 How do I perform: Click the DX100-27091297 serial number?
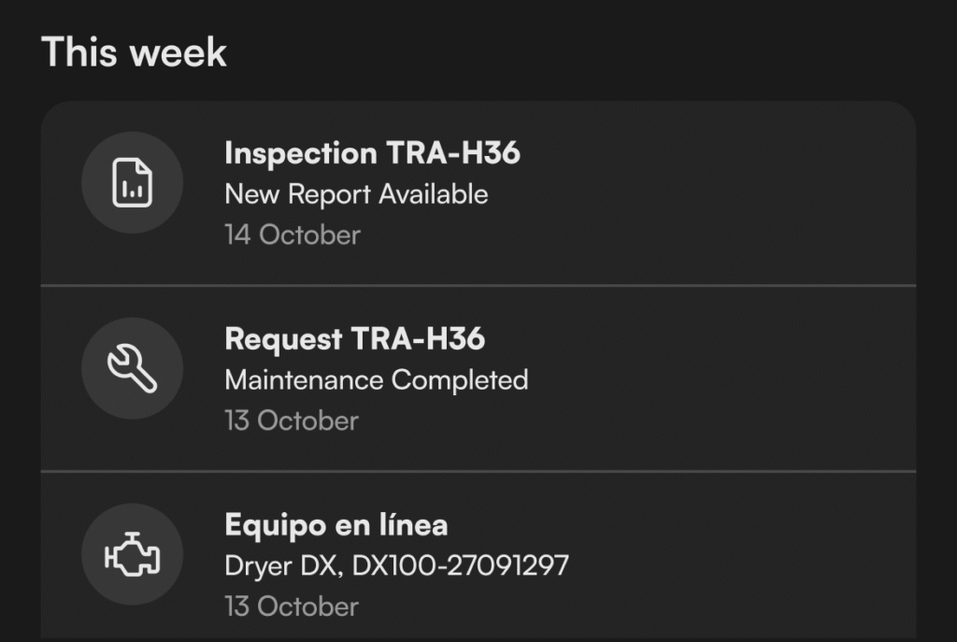click(x=460, y=565)
